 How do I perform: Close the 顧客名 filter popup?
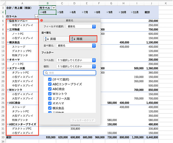(x=41, y=20)
